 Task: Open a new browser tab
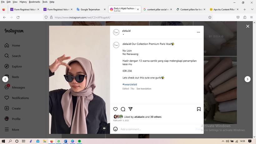tap(244, 9)
